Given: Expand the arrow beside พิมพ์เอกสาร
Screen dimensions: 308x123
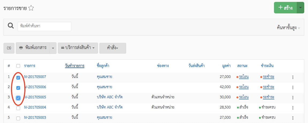Looking at the screenshot, I should [x=53, y=48].
